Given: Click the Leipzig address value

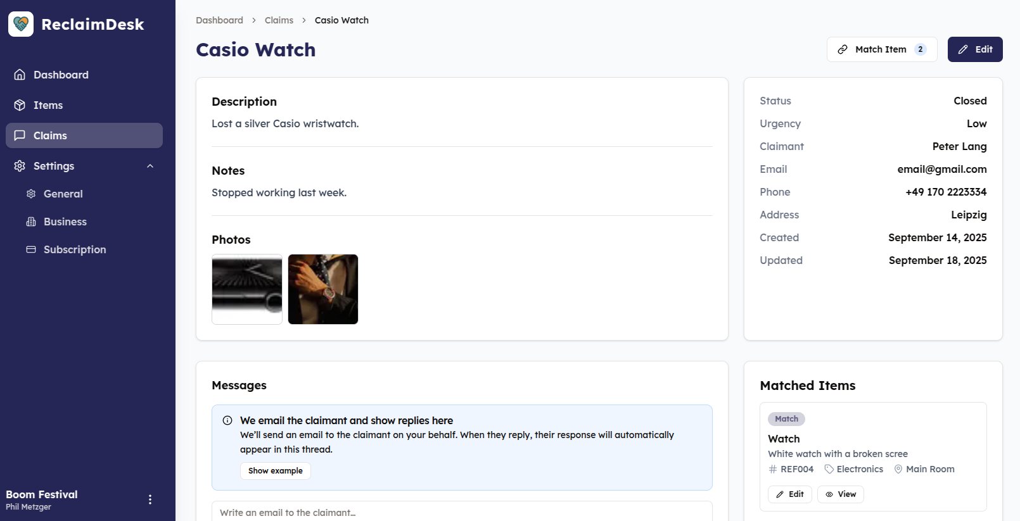Looking at the screenshot, I should point(969,215).
